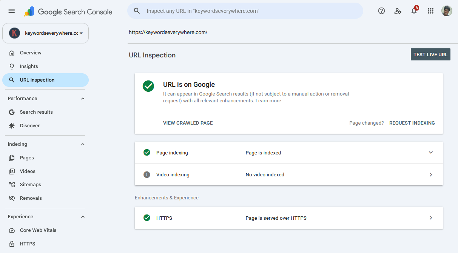Click the Google Search Console logo
The height and width of the screenshot is (253, 458).
tap(68, 12)
